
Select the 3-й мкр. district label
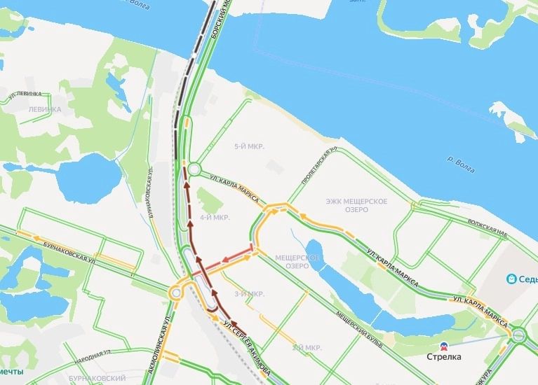tap(250, 294)
